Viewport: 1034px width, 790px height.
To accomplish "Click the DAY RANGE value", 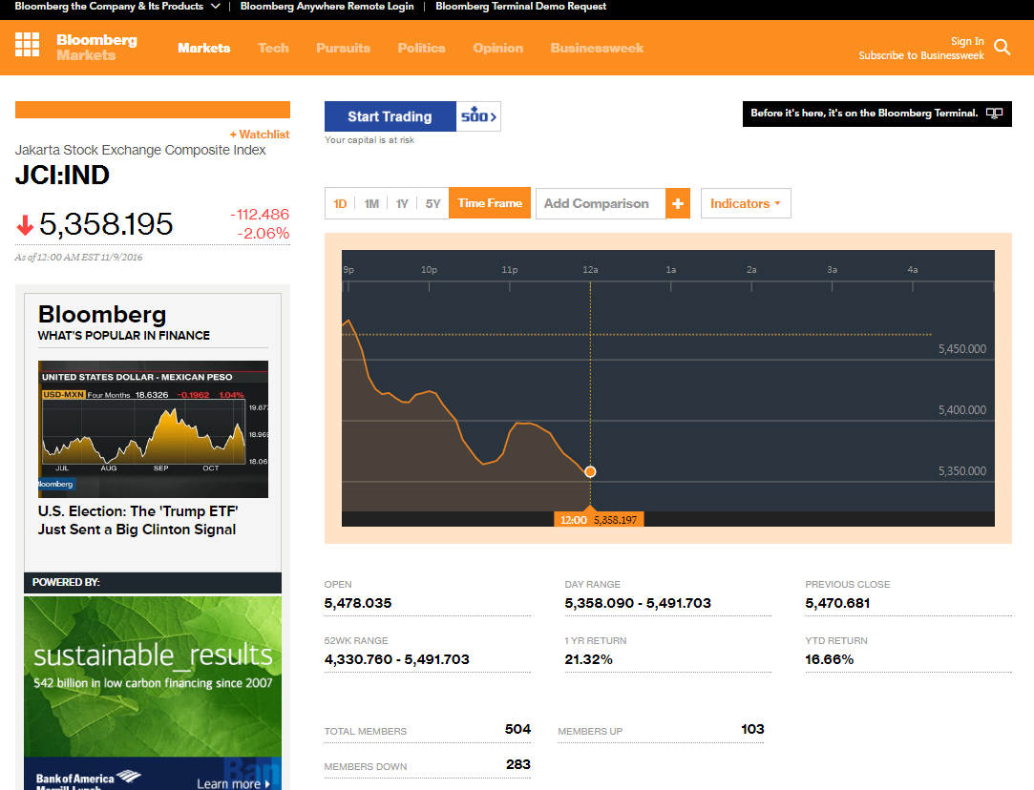I will [638, 603].
